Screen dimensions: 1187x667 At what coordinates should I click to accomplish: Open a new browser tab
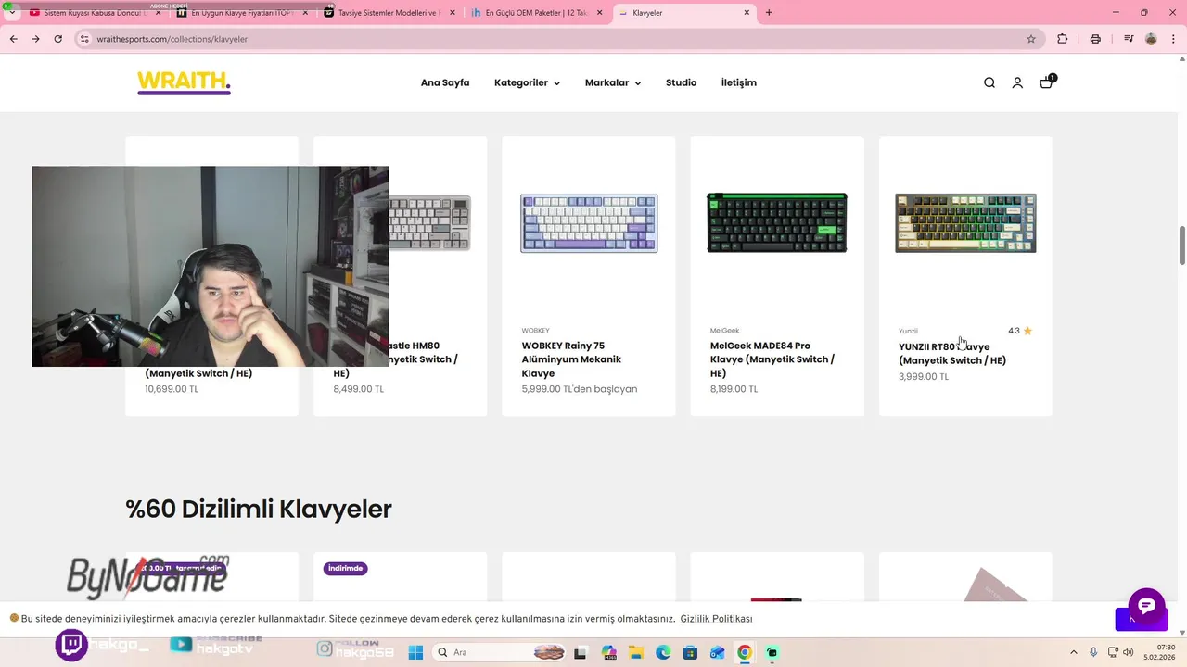769,13
